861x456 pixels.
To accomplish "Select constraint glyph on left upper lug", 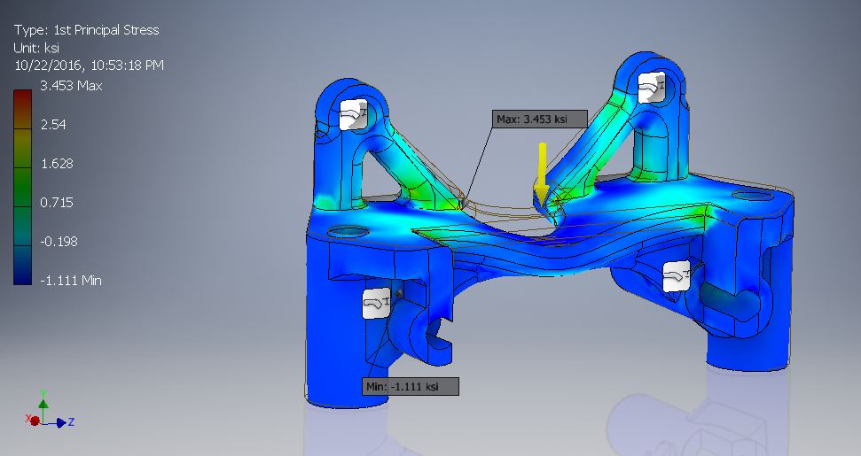I will click(x=353, y=114).
